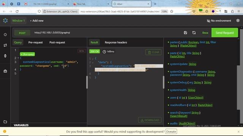Open the collections folder icon
The width and height of the screenshot is (243, 136).
[5, 122]
